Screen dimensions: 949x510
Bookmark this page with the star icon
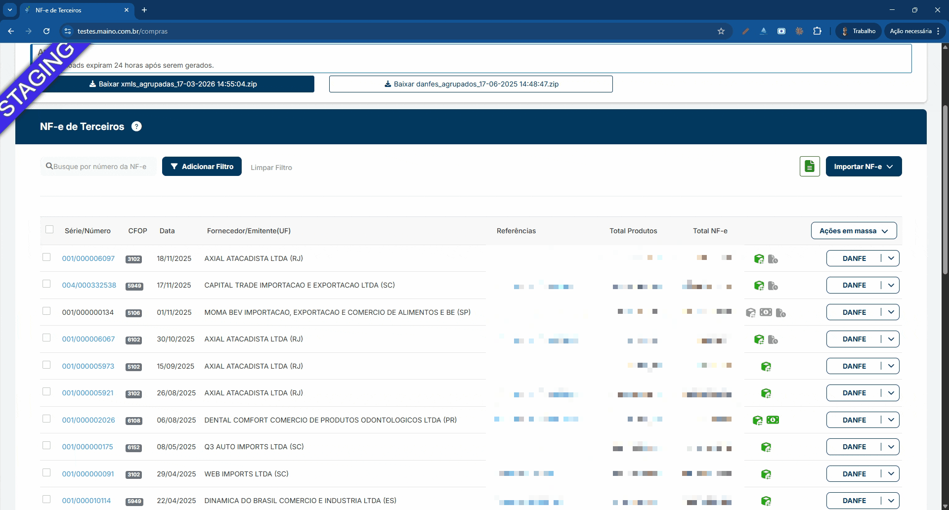721,31
